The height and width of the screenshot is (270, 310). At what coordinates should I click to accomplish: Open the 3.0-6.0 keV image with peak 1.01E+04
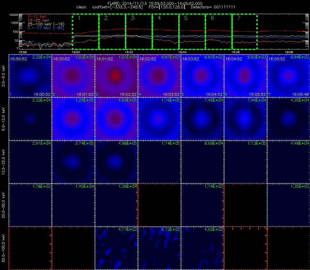click(x=116, y=76)
